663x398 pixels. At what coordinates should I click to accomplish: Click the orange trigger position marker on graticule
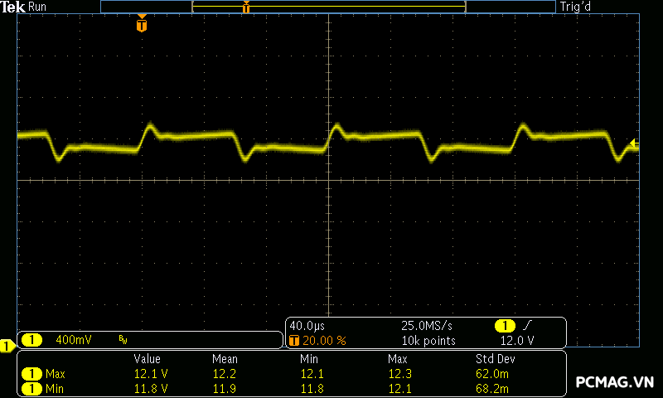(142, 25)
